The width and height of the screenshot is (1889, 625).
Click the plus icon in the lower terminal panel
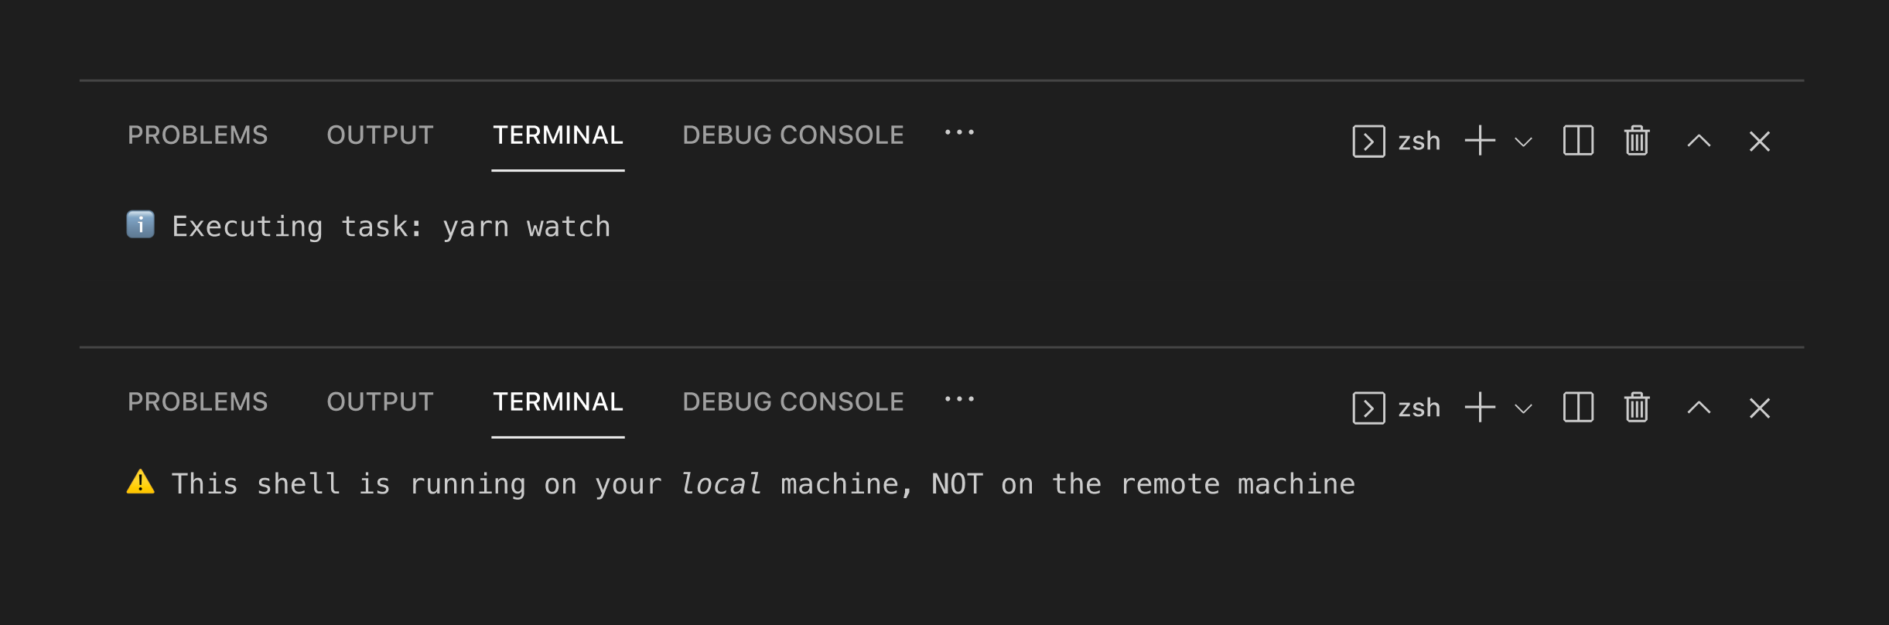pos(1479,408)
